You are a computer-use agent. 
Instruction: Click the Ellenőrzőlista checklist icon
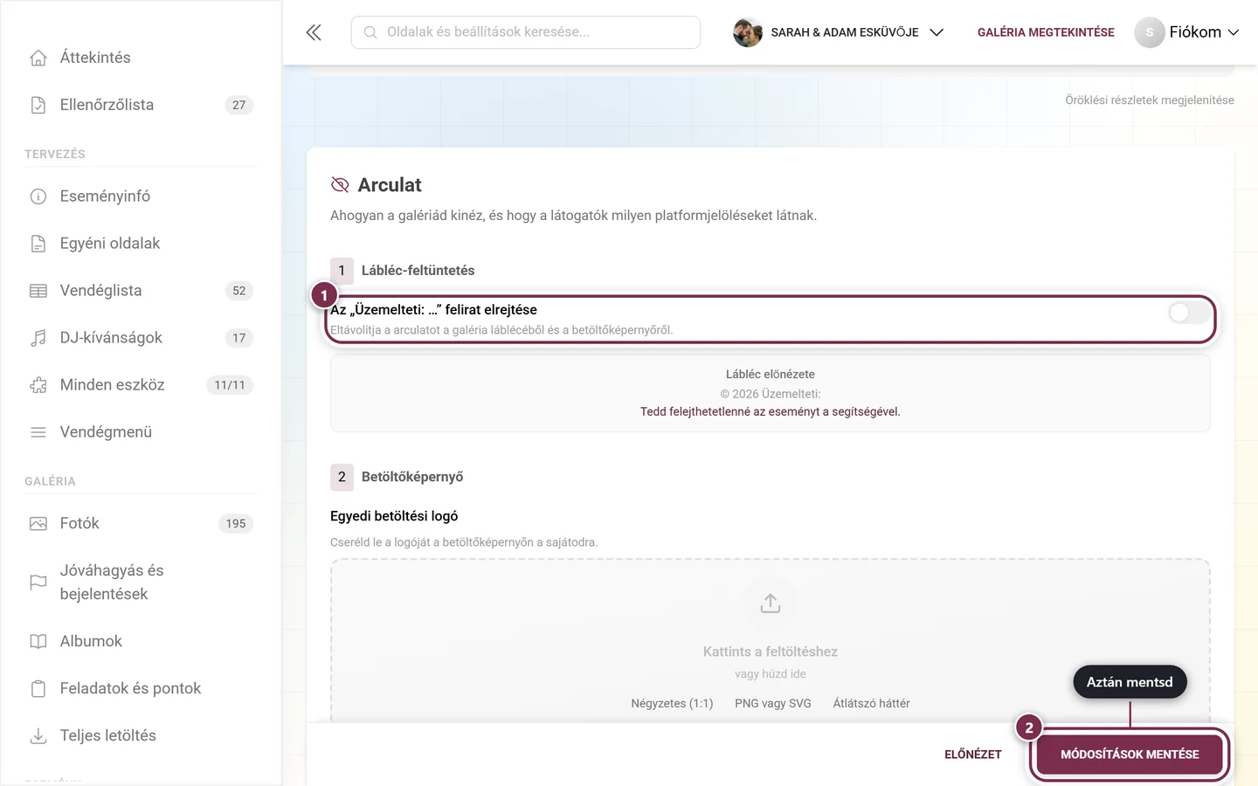38,105
